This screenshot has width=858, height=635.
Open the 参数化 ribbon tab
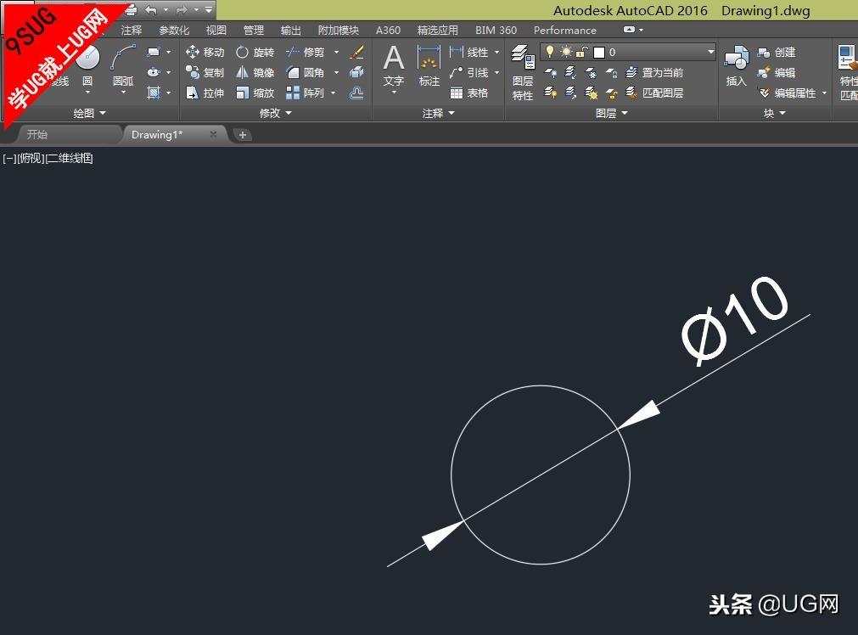(x=174, y=30)
